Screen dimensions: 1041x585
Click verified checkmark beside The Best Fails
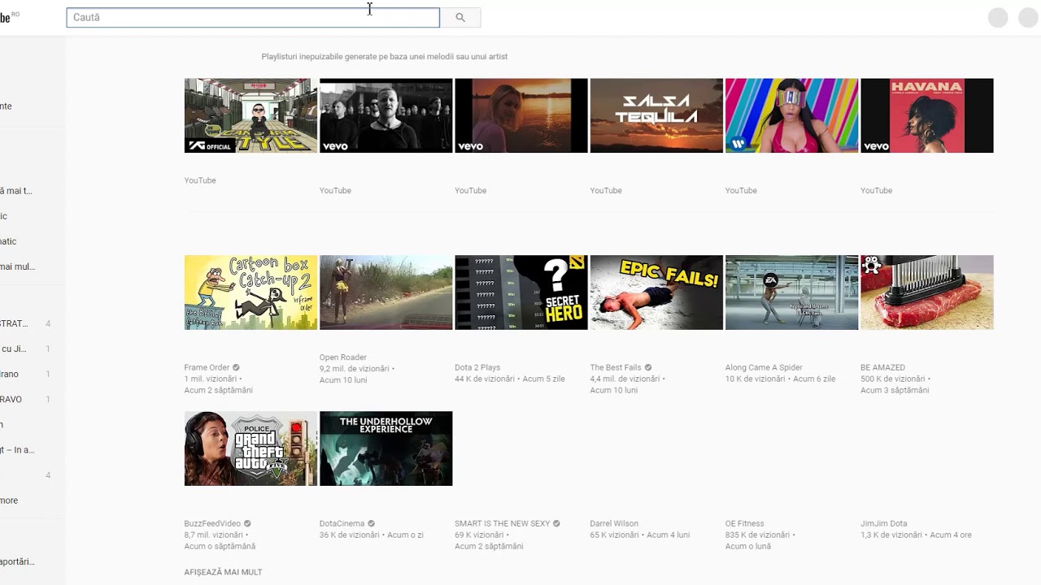click(x=648, y=367)
